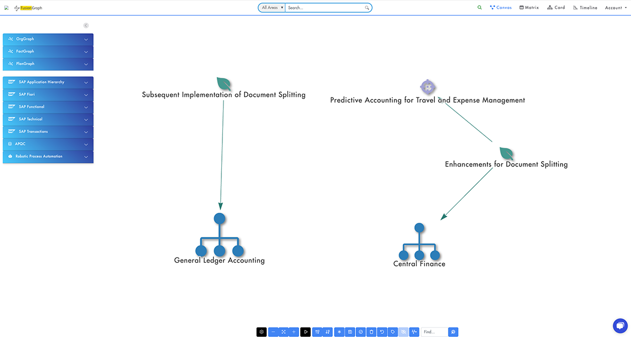Image resolution: width=631 pixels, height=337 pixels.
Task: Apply a label with the tag icon
Action: point(392,332)
